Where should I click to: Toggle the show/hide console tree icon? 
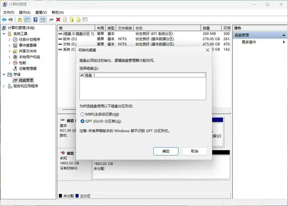(x=27, y=20)
